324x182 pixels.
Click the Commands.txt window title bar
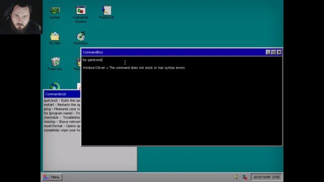click(x=62, y=94)
